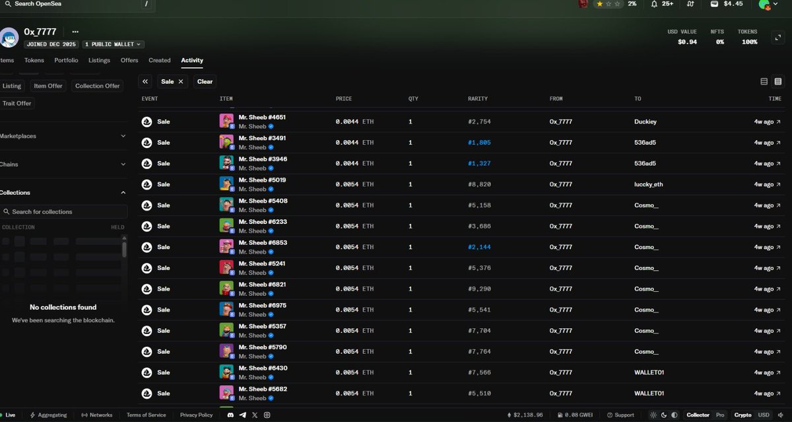The width and height of the screenshot is (792, 422).
Task: Open the Portfolio tab
Action: 66,60
